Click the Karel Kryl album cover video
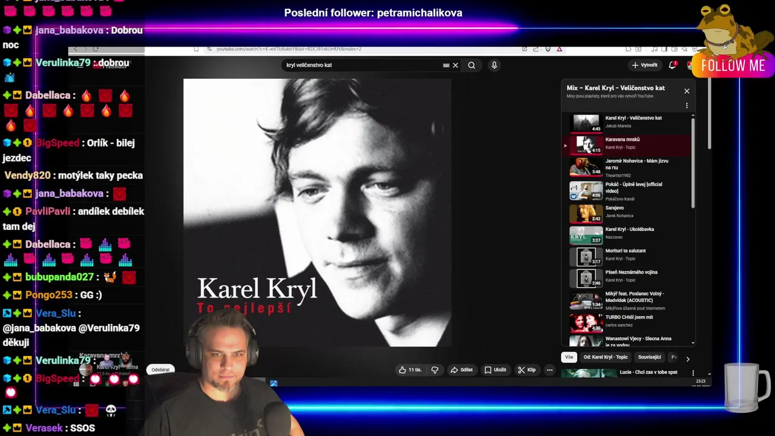Image resolution: width=775 pixels, height=436 pixels. tap(317, 213)
